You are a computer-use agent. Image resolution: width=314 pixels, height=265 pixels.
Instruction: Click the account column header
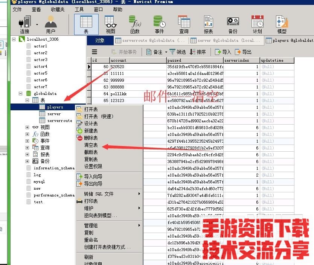coord(138,60)
